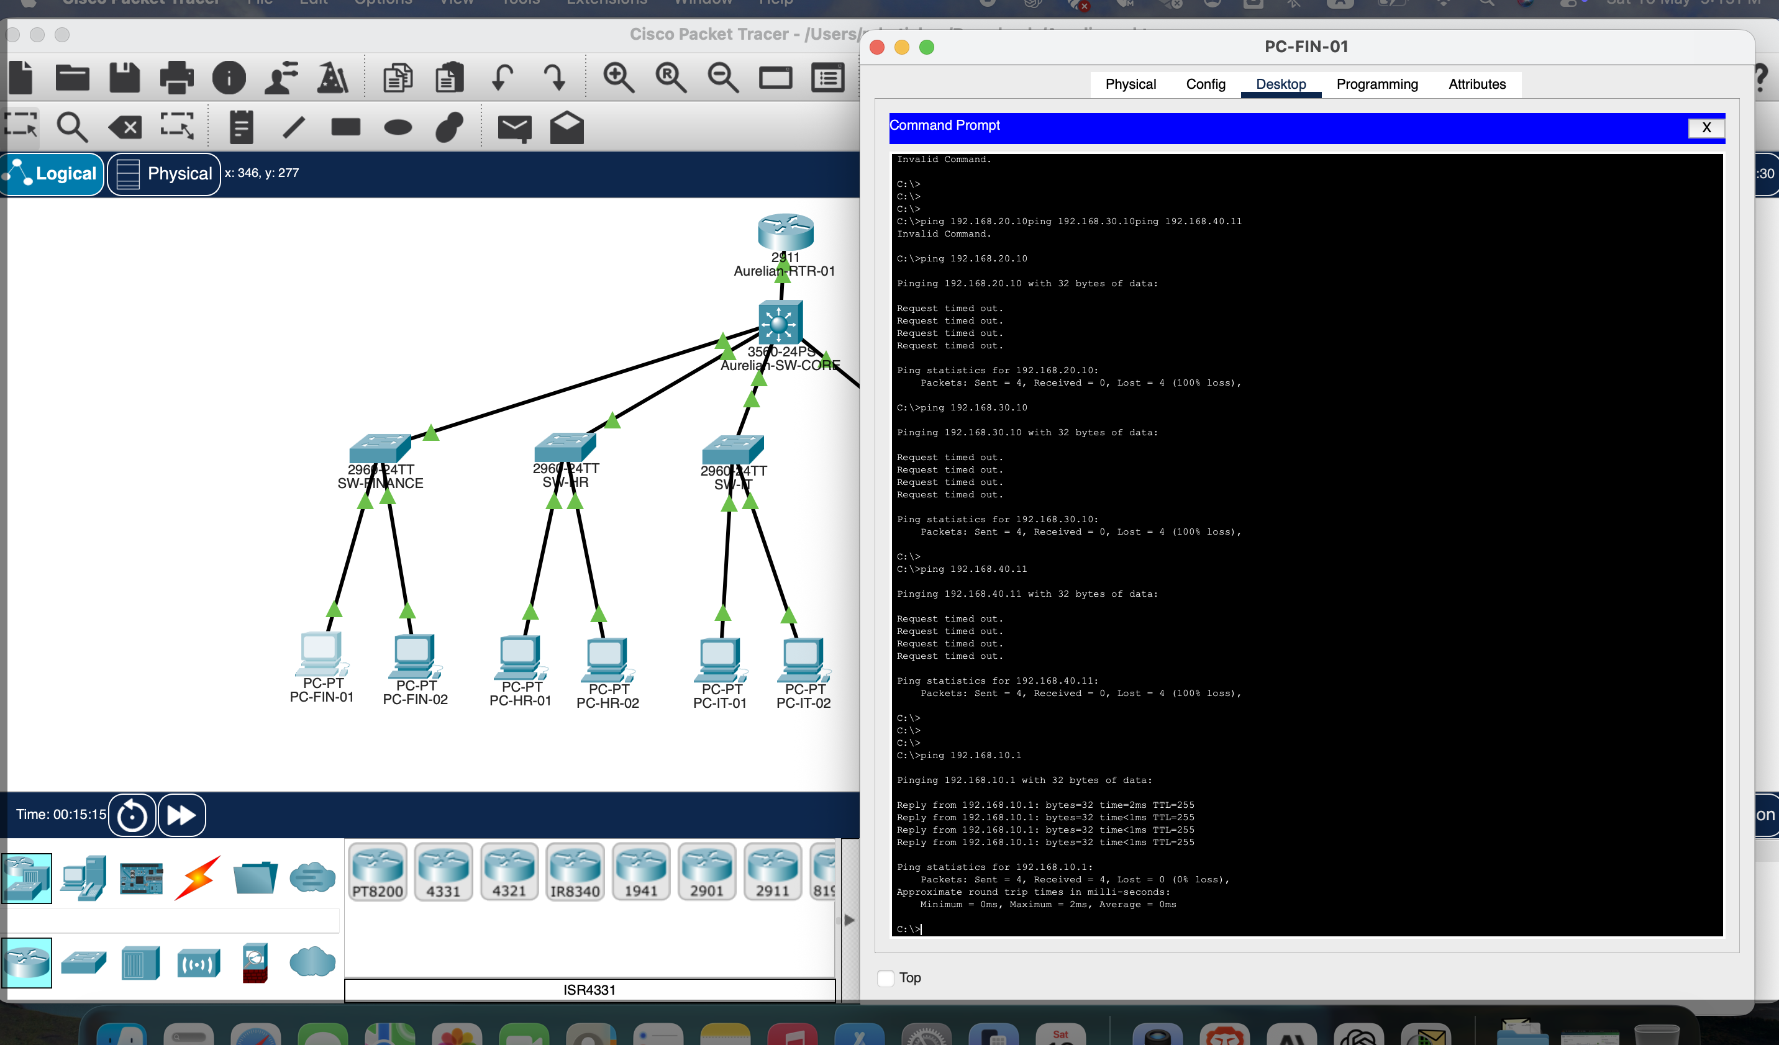Image resolution: width=1779 pixels, height=1045 pixels.
Task: Add a Simple PDU with closed envelope icon
Action: pos(515,129)
